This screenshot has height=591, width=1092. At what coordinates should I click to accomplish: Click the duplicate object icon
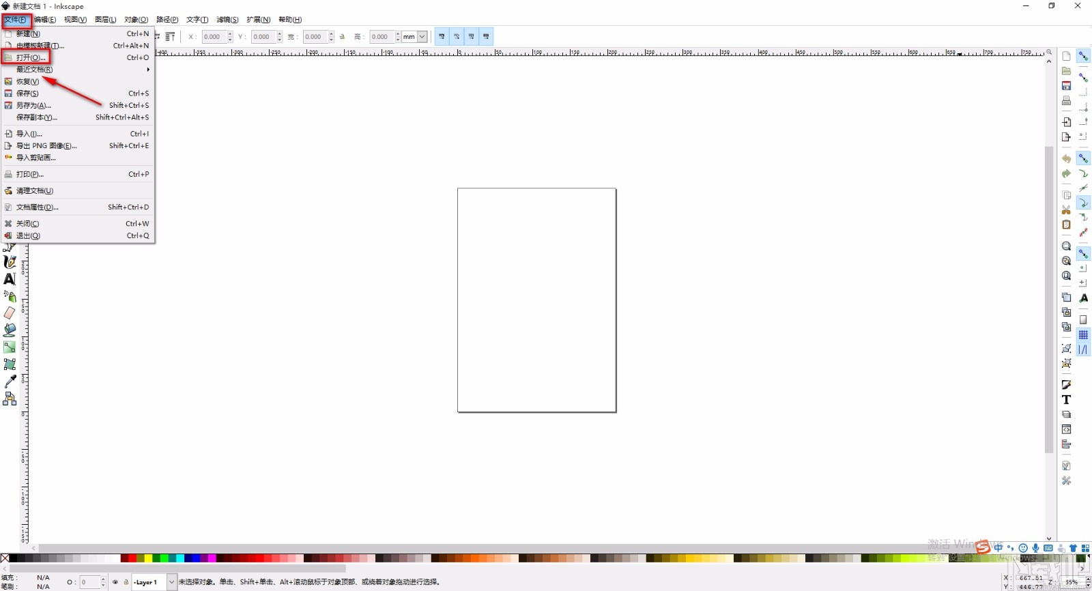1066,298
